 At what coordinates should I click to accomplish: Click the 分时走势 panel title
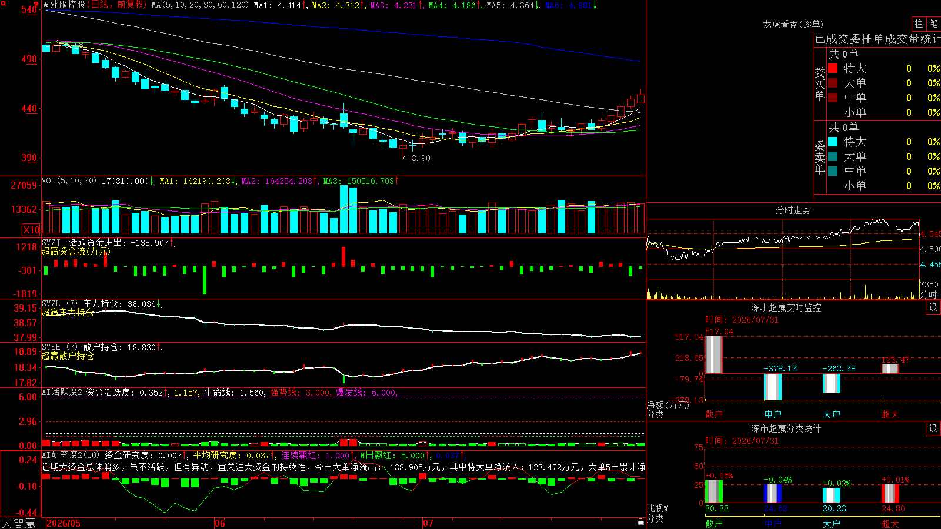pyautogui.click(x=793, y=210)
